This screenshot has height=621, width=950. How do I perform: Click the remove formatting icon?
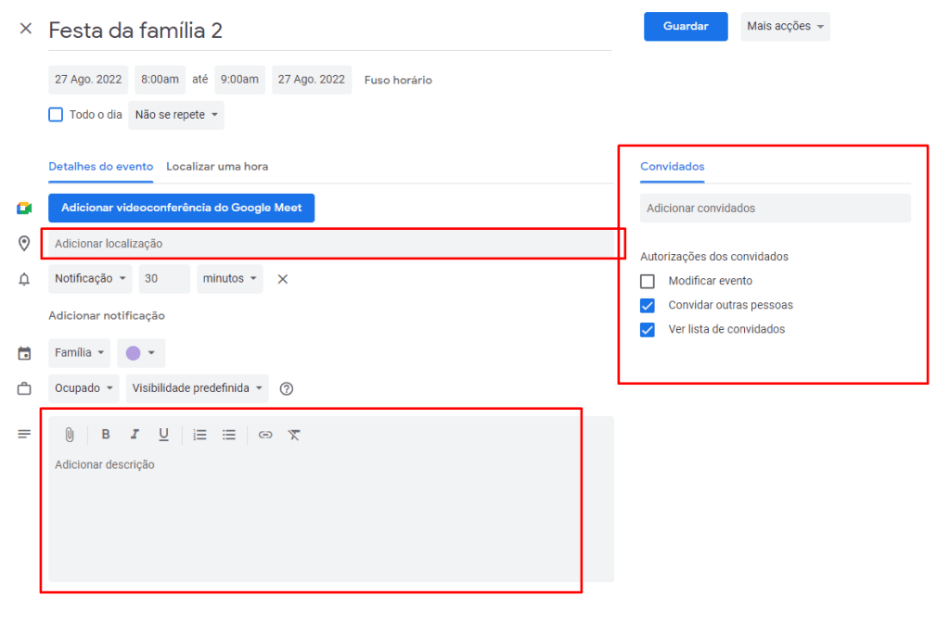coord(294,434)
